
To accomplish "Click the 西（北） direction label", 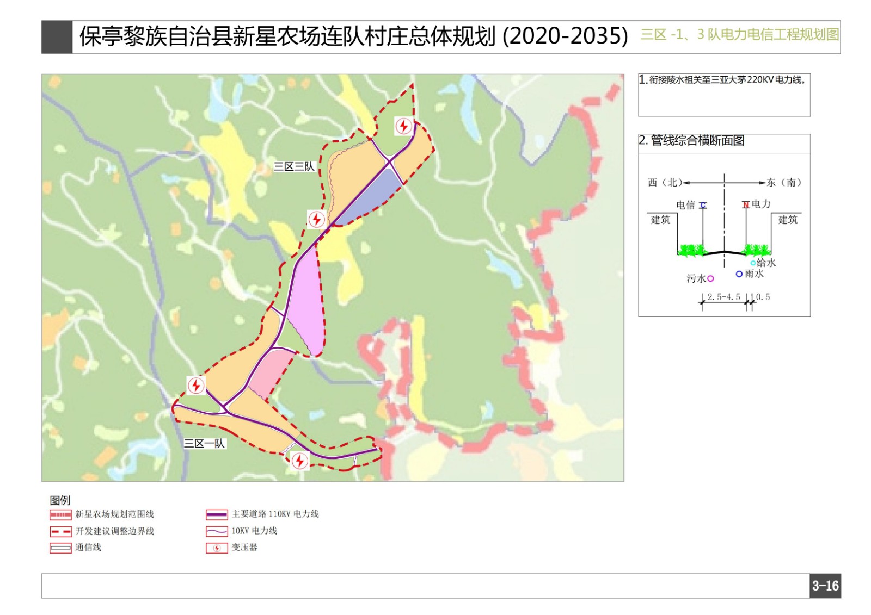I will click(x=665, y=183).
